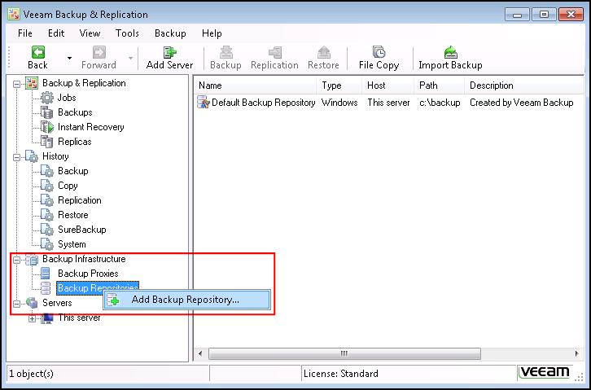Select the Default Backup Repository name text
This screenshot has width=591, height=390.
pos(264,103)
